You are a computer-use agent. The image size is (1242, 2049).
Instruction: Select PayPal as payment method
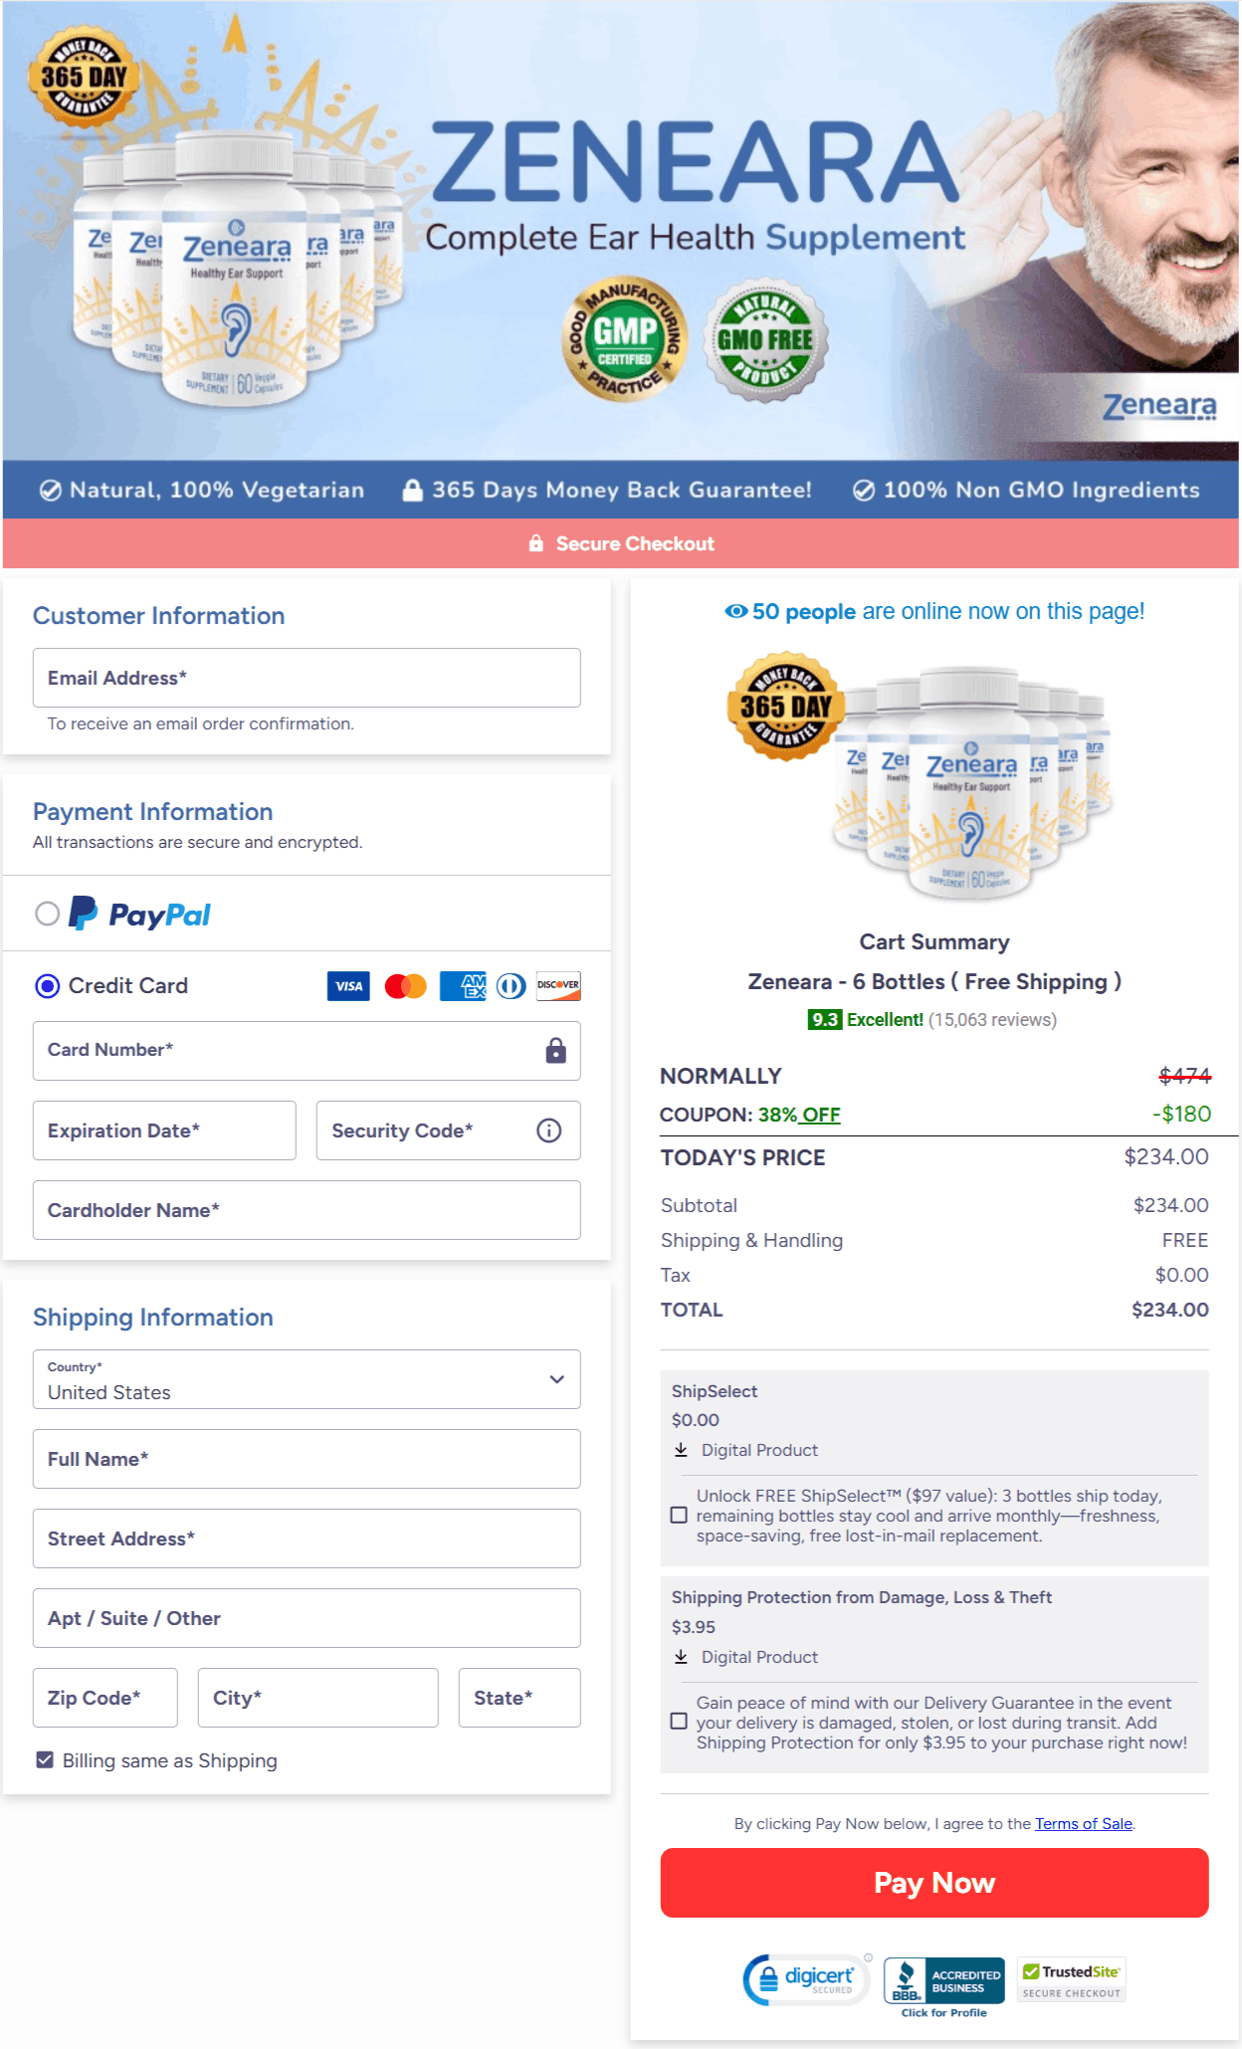coord(46,914)
